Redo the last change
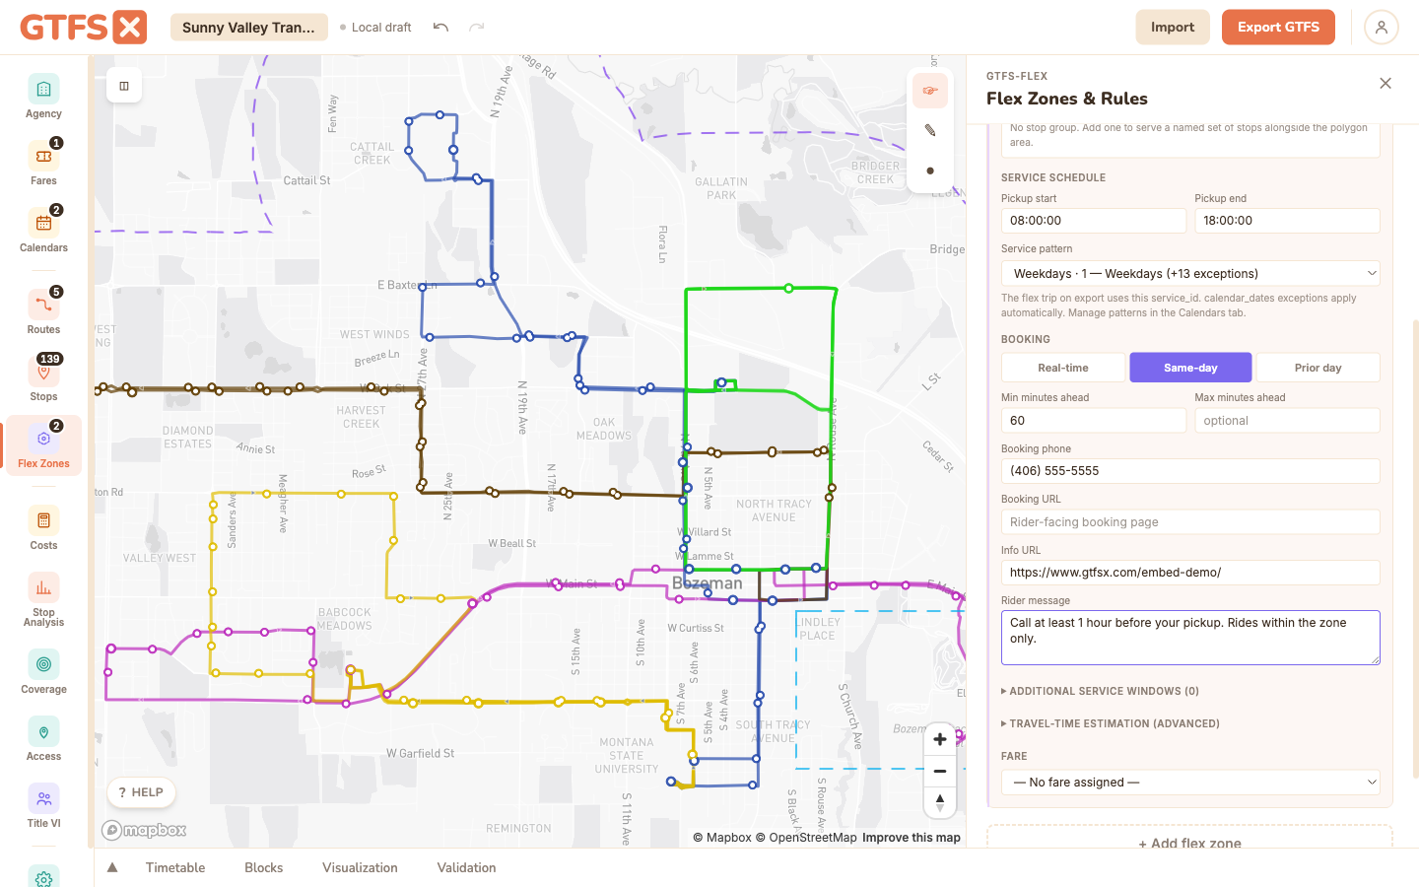The image size is (1419, 887). click(x=477, y=28)
